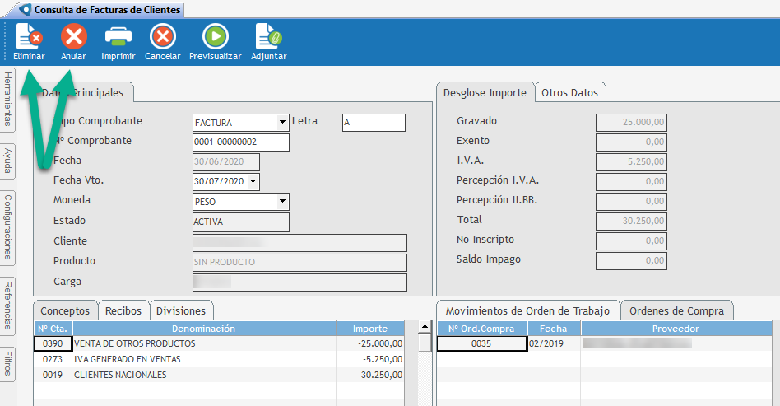The width and height of the screenshot is (780, 406).
Task: Expand the Fecha Vto. date picker
Action: click(x=253, y=181)
